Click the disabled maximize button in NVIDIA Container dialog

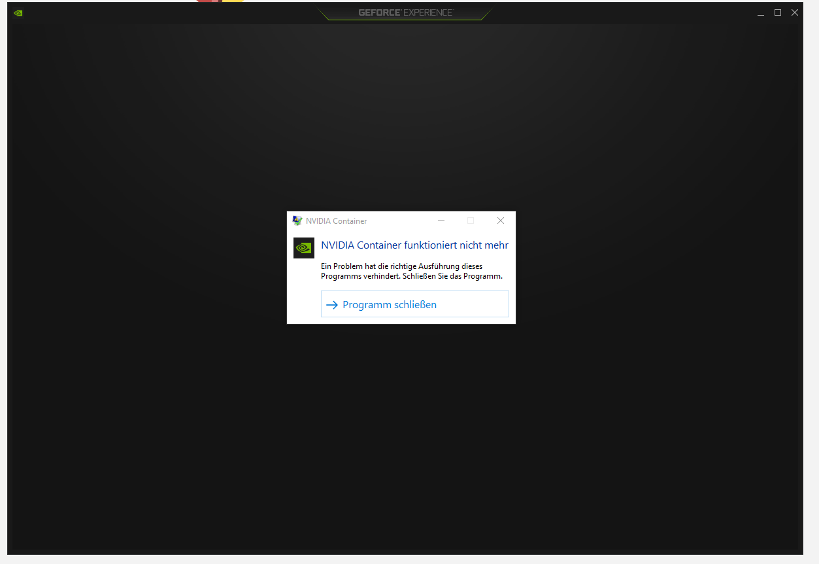pyautogui.click(x=471, y=220)
